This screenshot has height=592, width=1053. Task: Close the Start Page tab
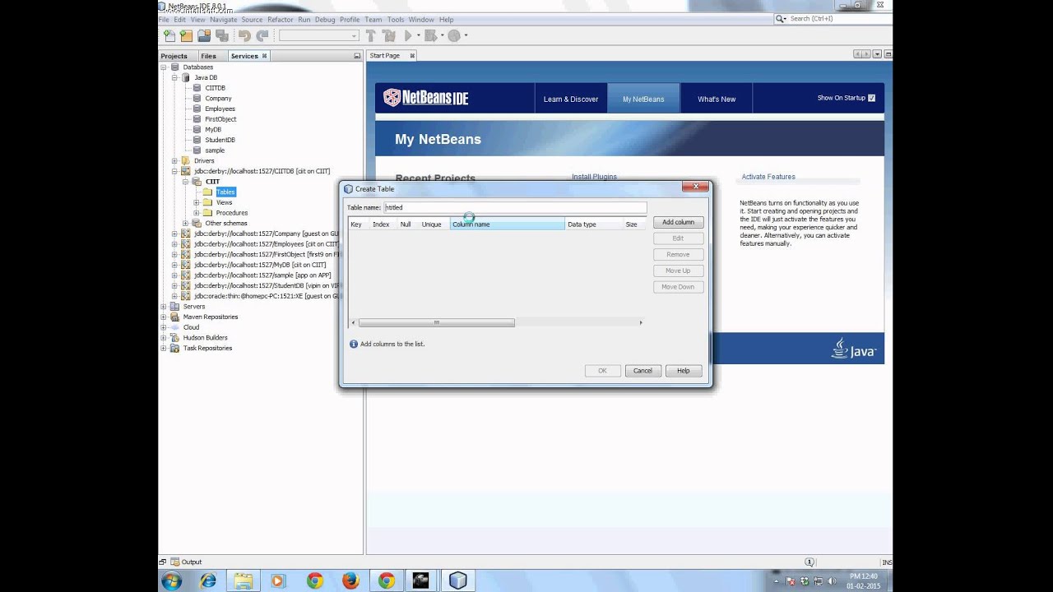(412, 56)
